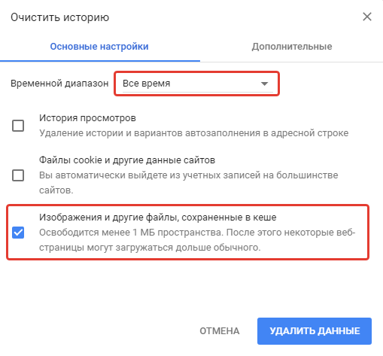Click ОТМЕНА to cancel
The height and width of the screenshot is (356, 383).
click(x=220, y=331)
